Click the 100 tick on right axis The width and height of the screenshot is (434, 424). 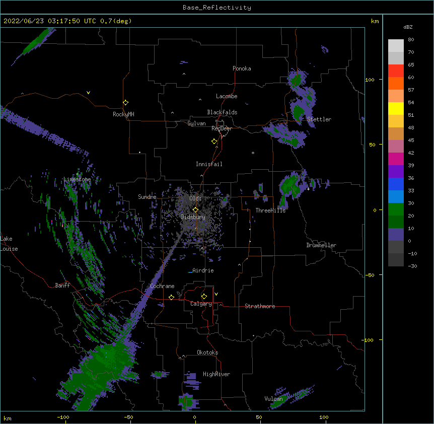tap(370, 80)
